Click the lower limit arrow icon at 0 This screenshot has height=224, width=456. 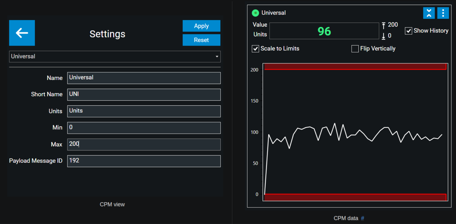pyautogui.click(x=383, y=36)
